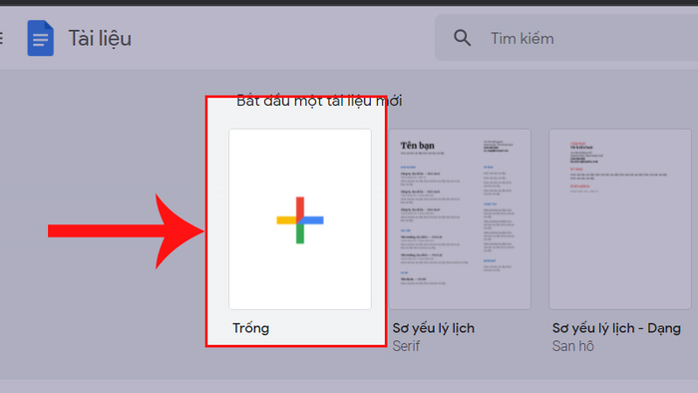Click the San hô subtitle text
The image size is (698, 393).
coord(573,346)
